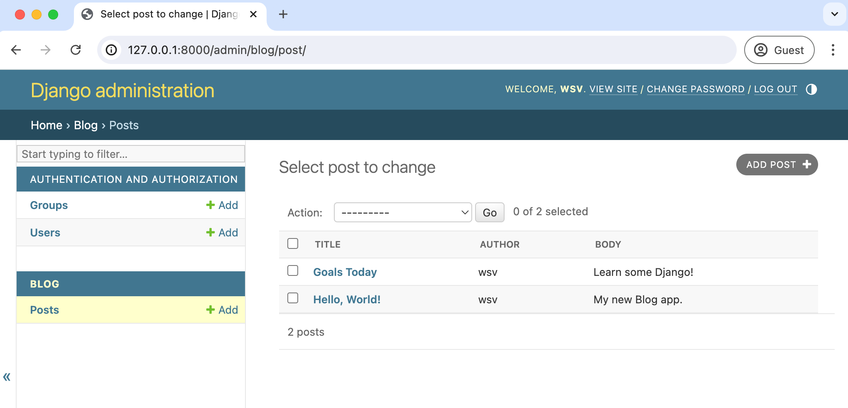Screen dimensions: 848x408
Task: Click Add next to Groups
Action: click(222, 205)
